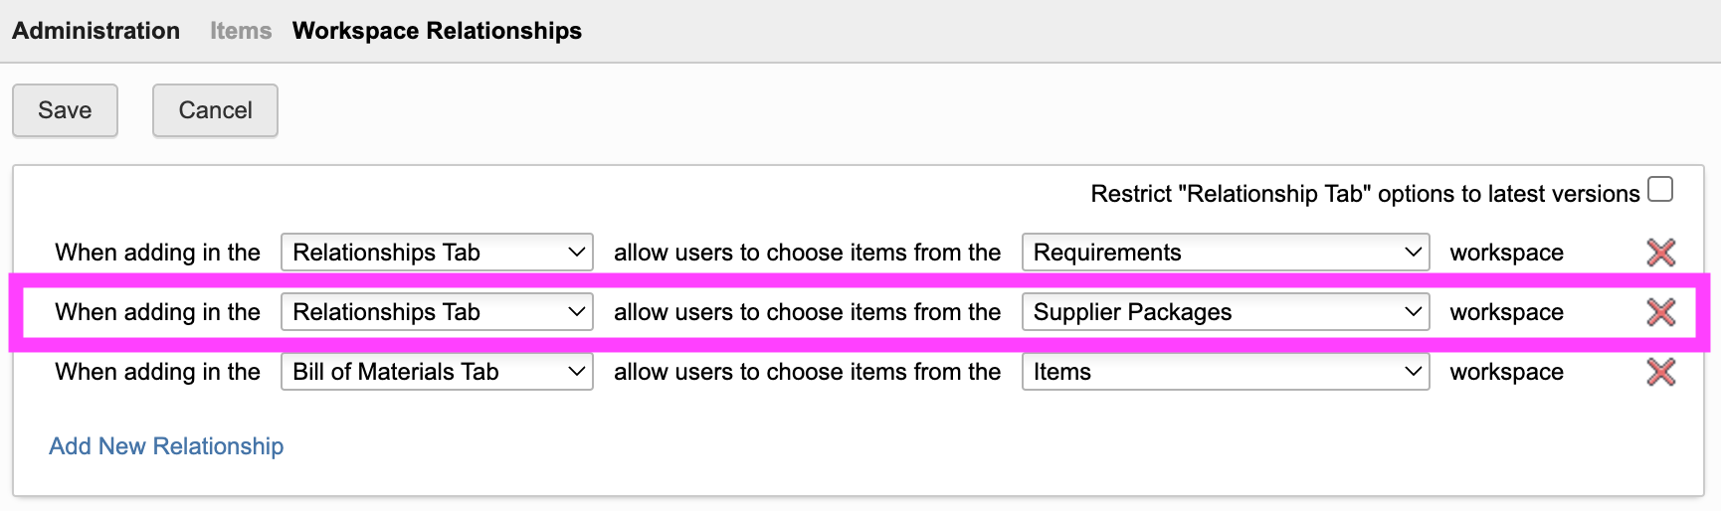Viewport: 1721px width, 511px height.
Task: Enable restrict options to latest versions checkbox
Action: click(x=1660, y=189)
